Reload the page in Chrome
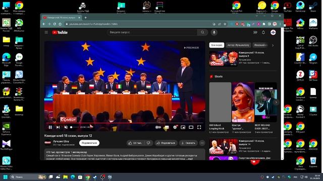The width and height of the screenshot is (323, 181). tap(55, 24)
